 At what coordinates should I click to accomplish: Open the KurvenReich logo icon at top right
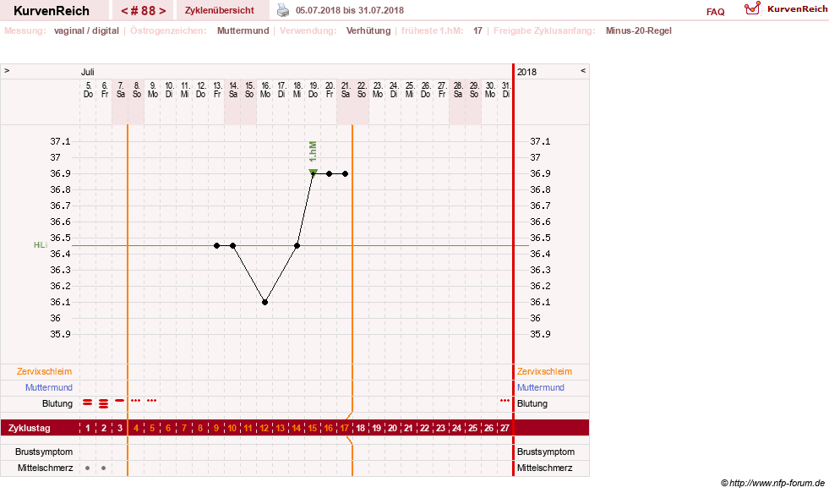(752, 8)
